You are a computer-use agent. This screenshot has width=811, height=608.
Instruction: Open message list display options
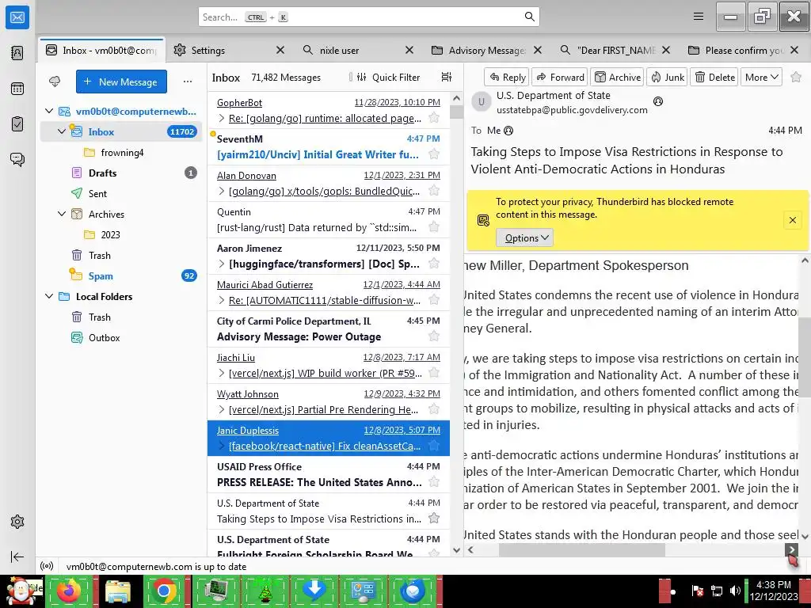(x=447, y=77)
